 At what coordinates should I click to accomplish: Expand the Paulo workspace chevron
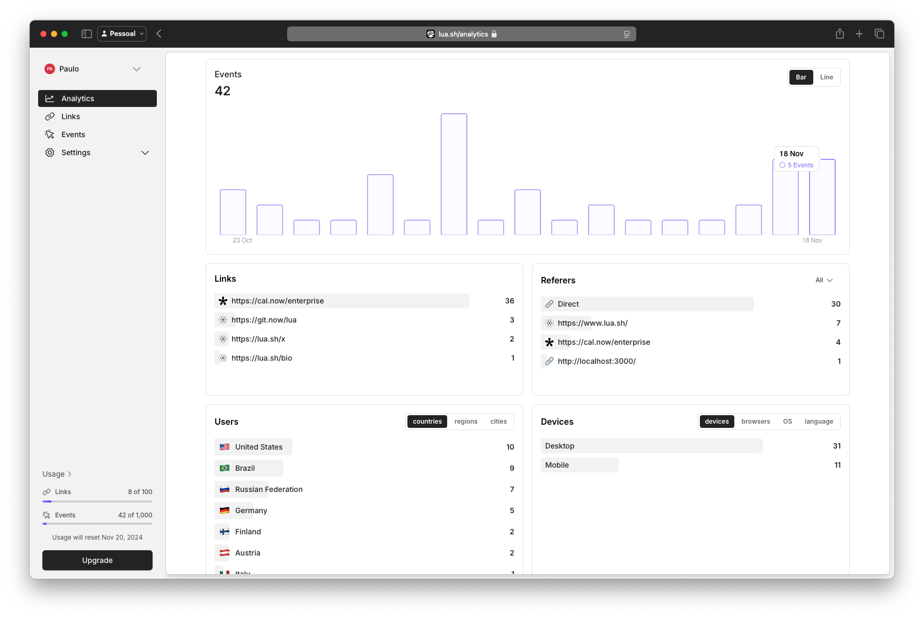coord(137,69)
